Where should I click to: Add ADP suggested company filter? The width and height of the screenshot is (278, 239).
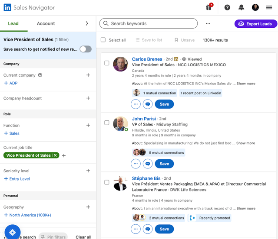(11, 83)
